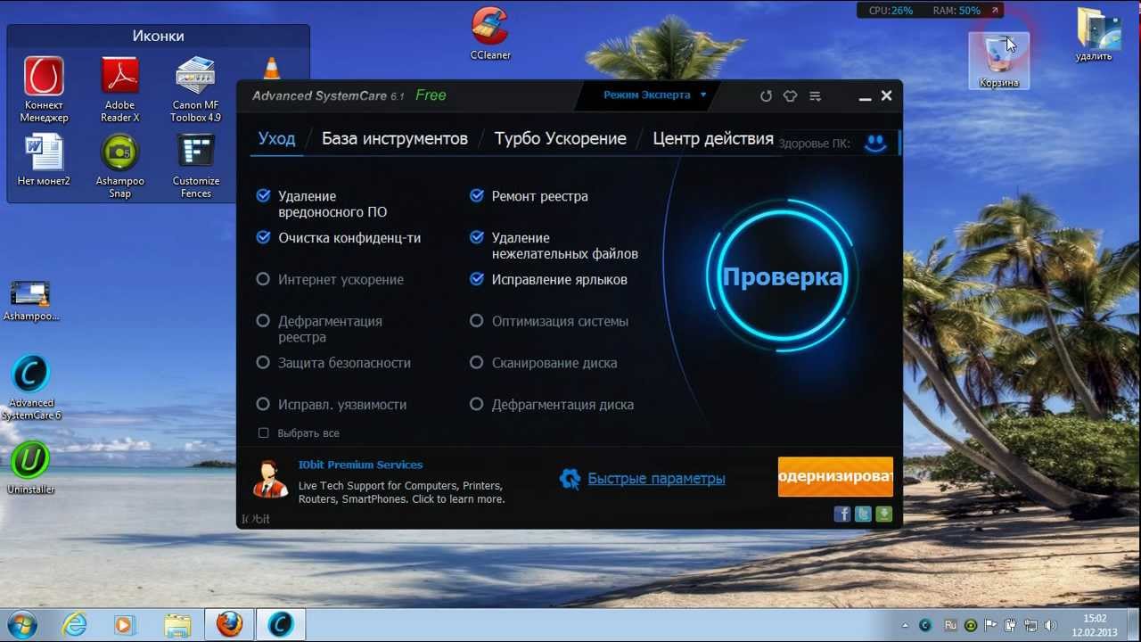Screen dimensions: 1141x642
Task: Click the green download icon at window bottom
Action: pyautogui.click(x=883, y=514)
